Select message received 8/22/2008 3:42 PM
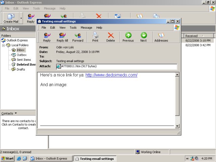This screenshot has width=216, height=162. 198,45
